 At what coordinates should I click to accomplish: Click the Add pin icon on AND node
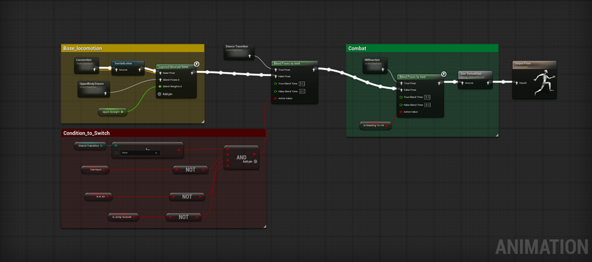tap(256, 161)
